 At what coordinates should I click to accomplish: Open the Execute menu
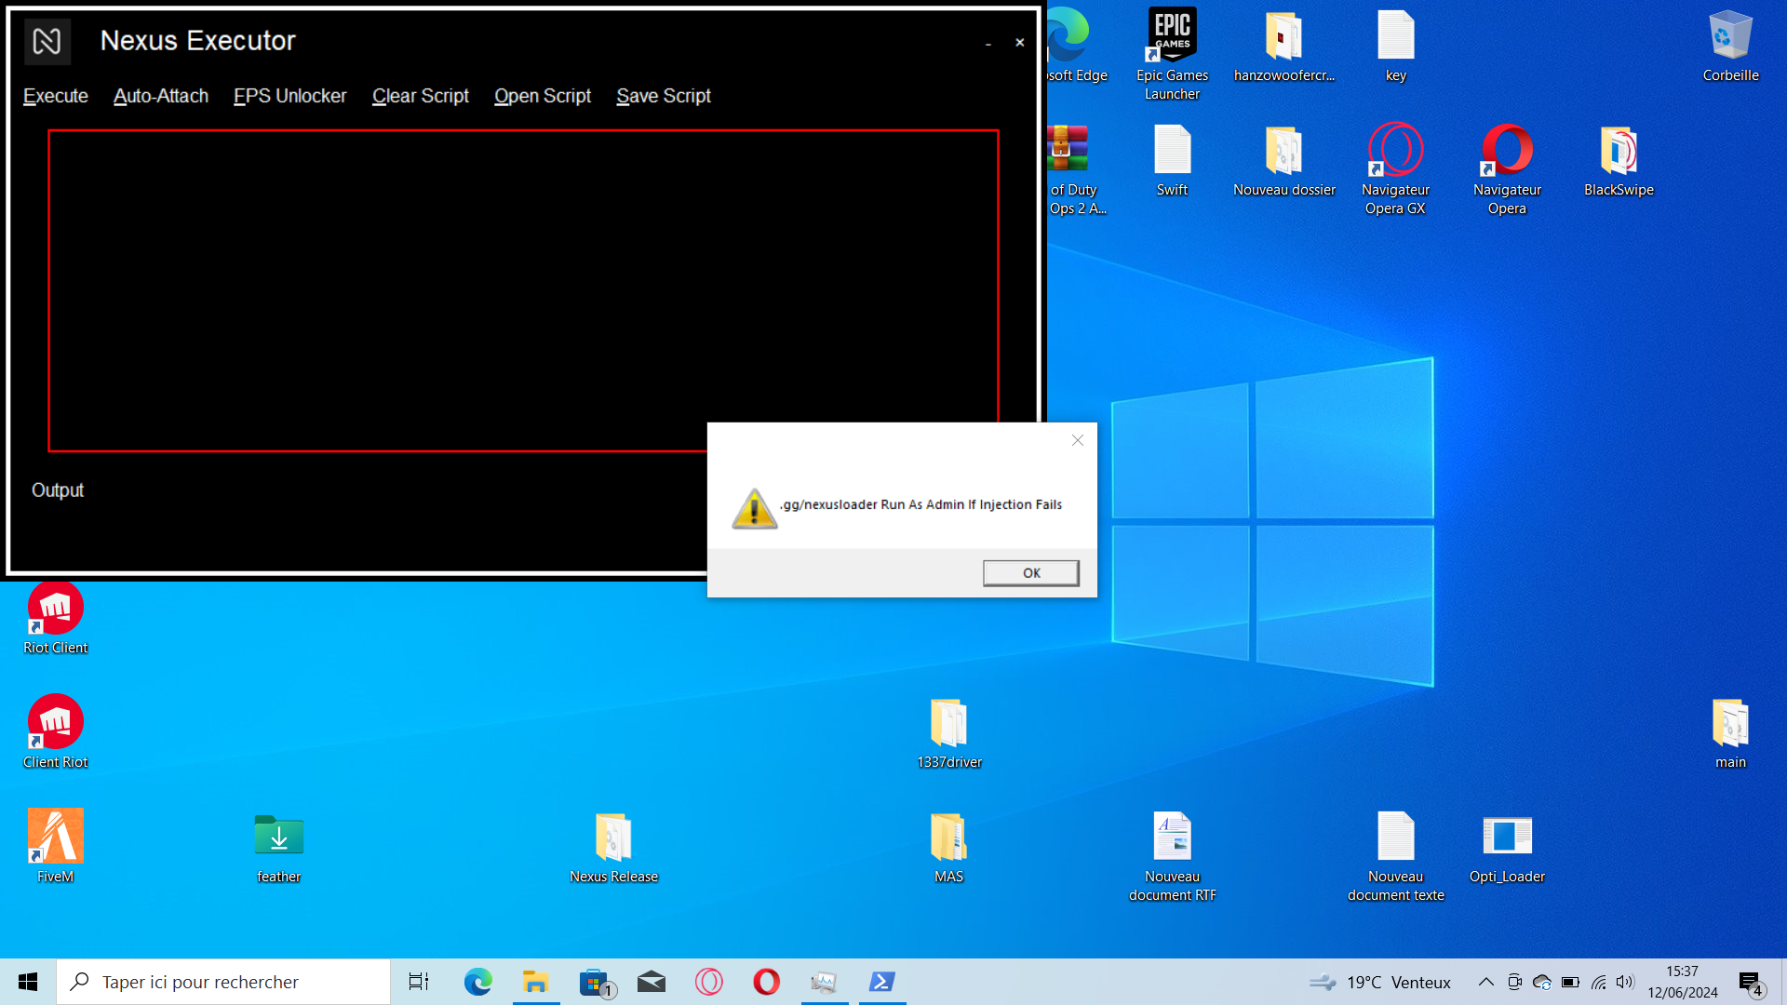(x=56, y=96)
